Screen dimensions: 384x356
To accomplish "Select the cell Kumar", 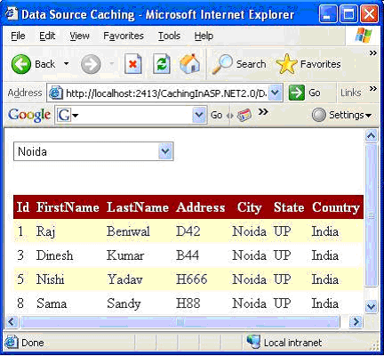I will [x=125, y=255].
